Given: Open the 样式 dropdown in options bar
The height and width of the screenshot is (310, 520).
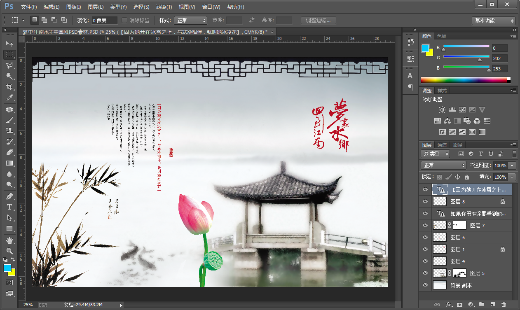Looking at the screenshot, I should point(190,20).
